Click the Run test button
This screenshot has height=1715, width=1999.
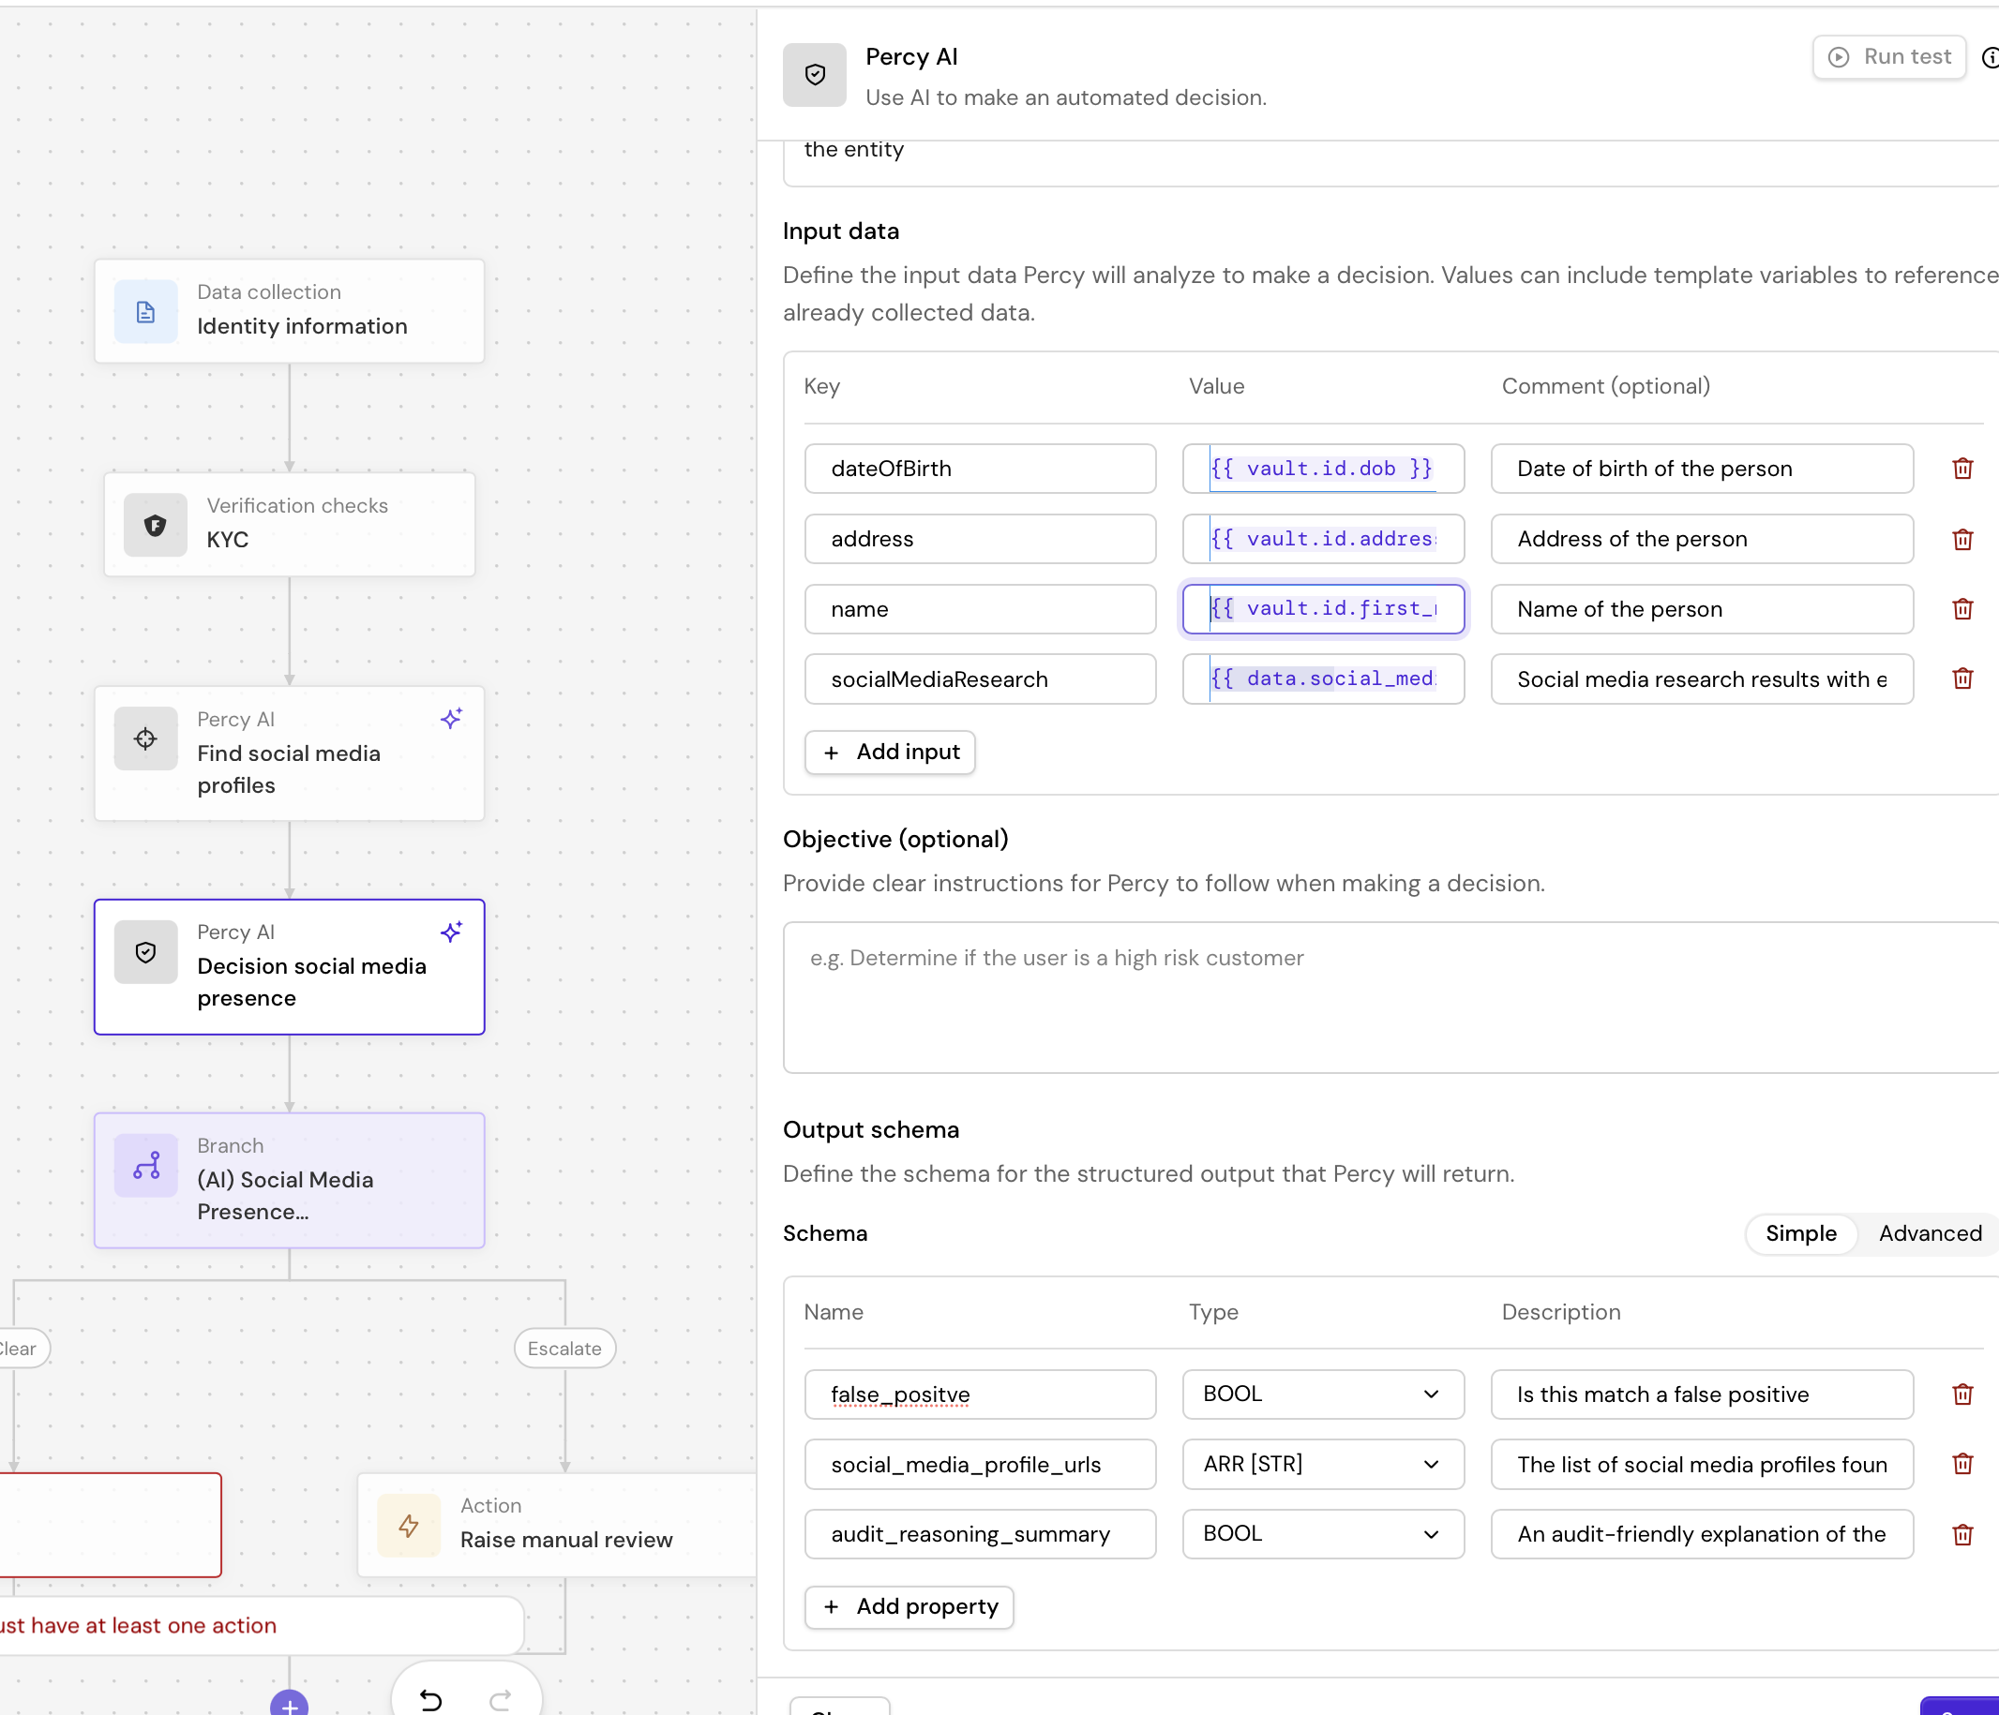click(x=1889, y=57)
